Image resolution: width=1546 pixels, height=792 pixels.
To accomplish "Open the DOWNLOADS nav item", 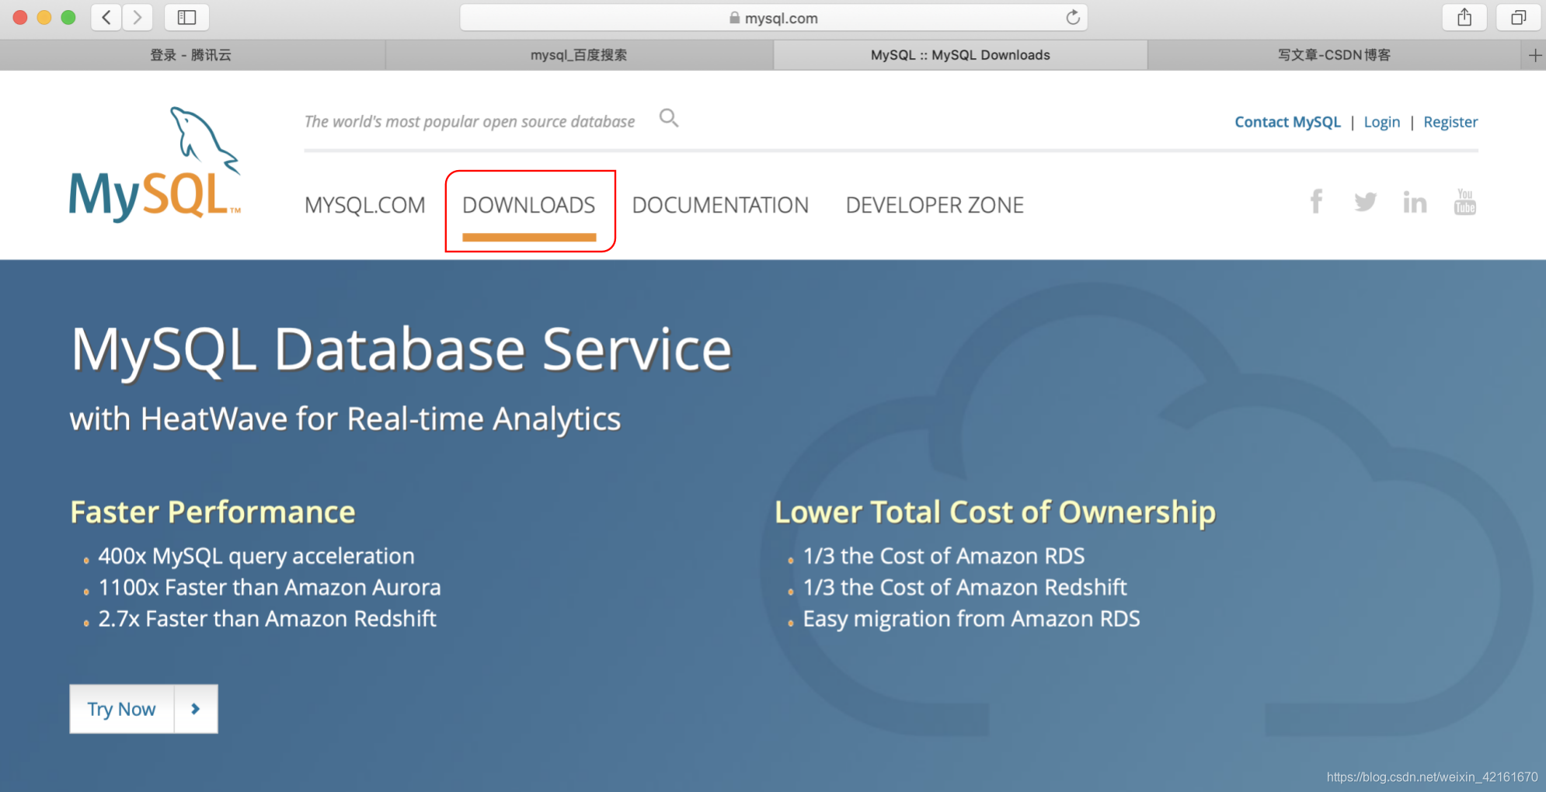I will pos(529,205).
